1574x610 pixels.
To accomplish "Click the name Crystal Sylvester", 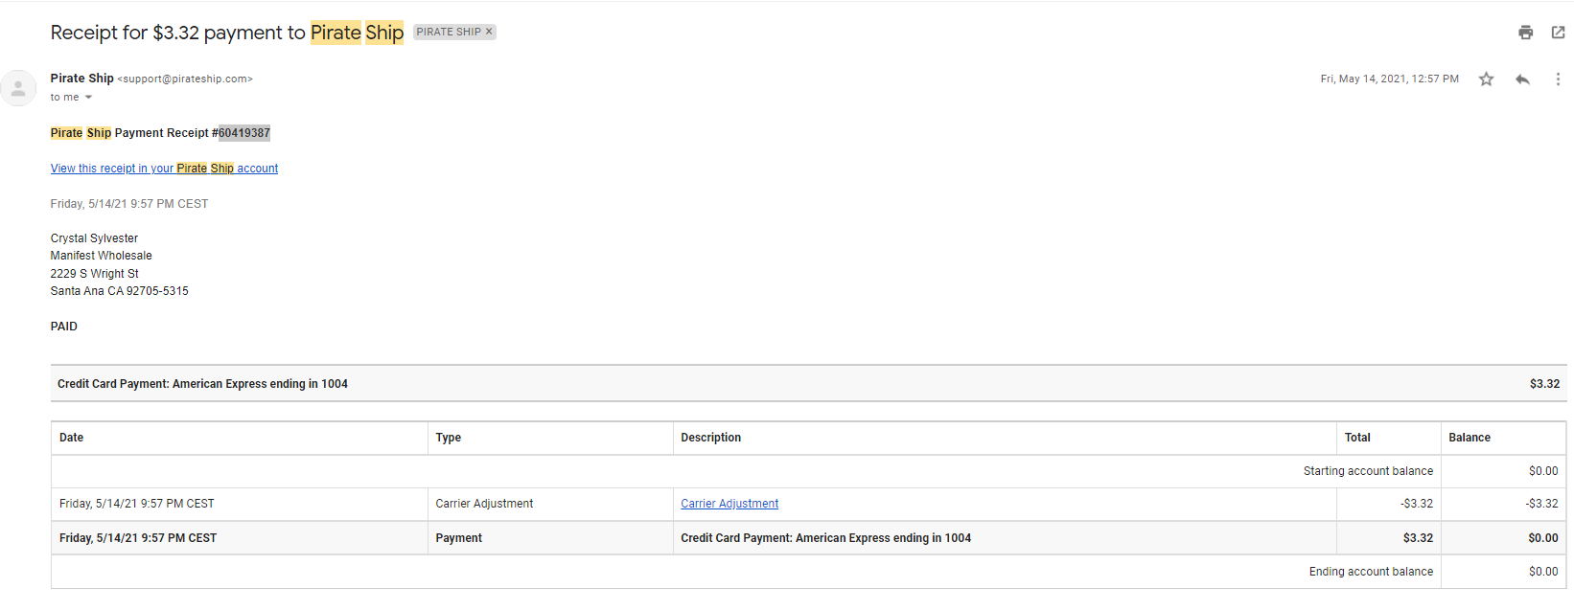I will tap(94, 238).
